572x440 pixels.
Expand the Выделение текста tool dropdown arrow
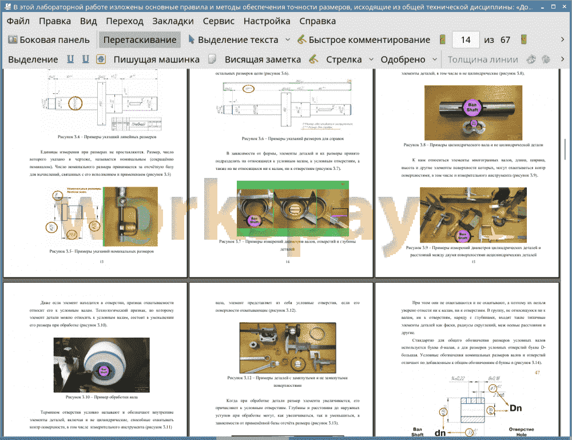coord(288,40)
